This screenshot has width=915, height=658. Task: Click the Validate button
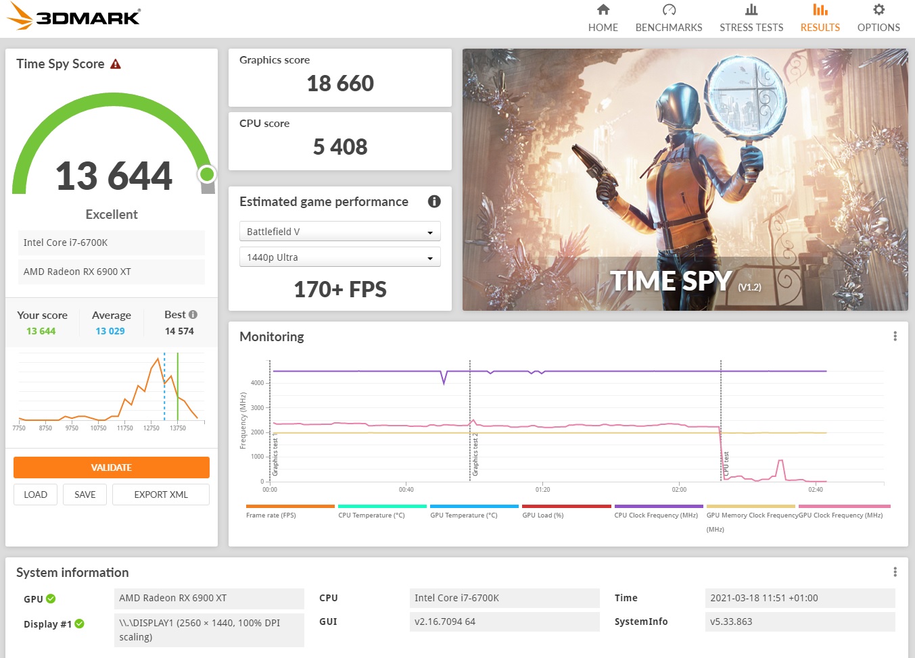(112, 467)
